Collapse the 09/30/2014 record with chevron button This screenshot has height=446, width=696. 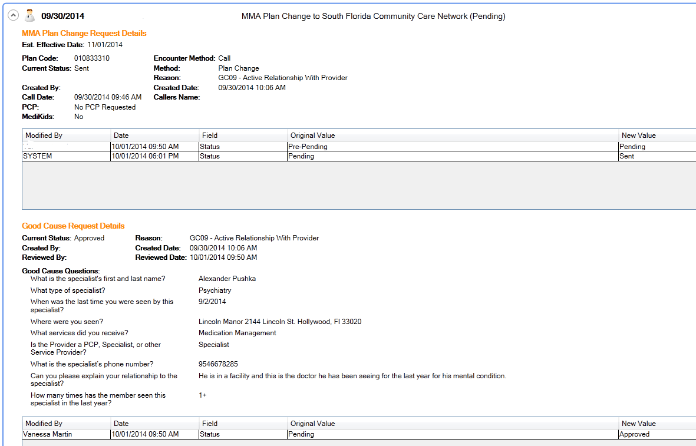coord(12,16)
